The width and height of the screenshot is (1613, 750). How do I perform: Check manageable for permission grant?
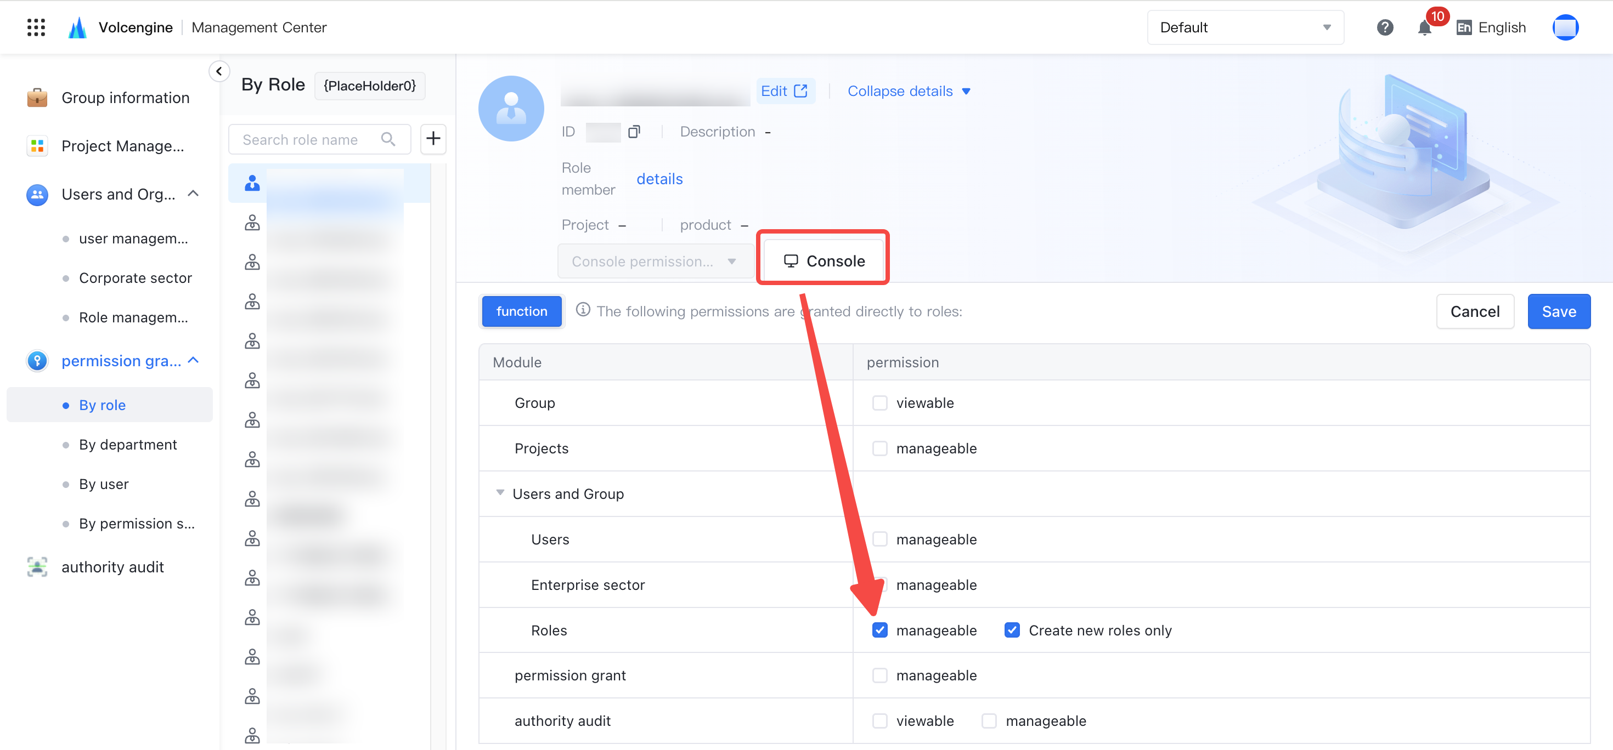[x=880, y=675]
